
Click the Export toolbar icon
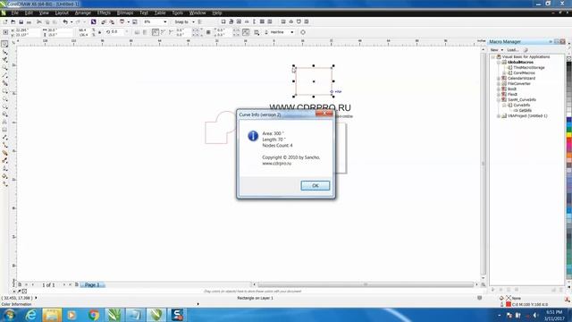[x=112, y=21]
